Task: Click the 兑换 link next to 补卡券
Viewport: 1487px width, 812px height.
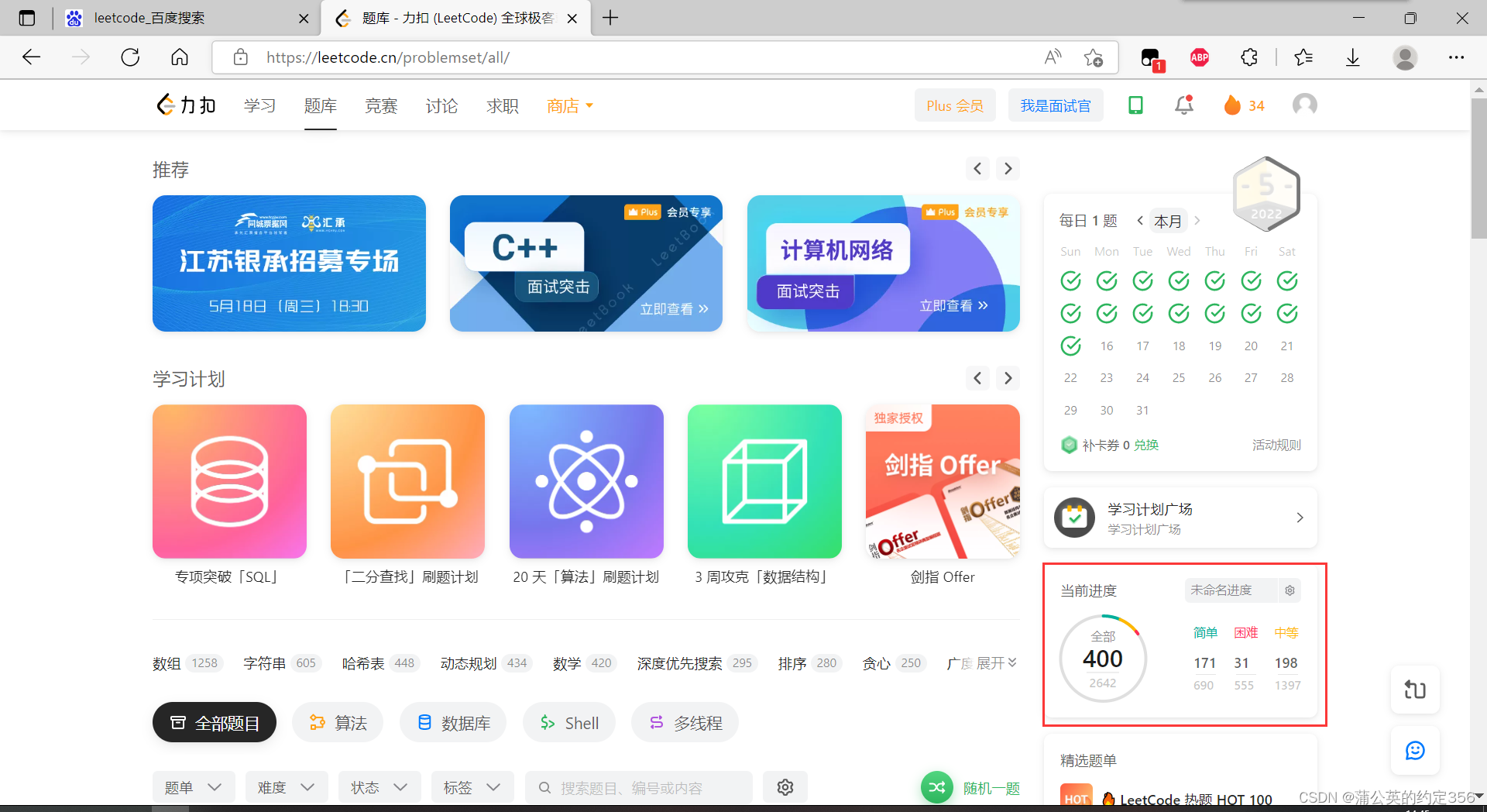Action: coord(1145,445)
